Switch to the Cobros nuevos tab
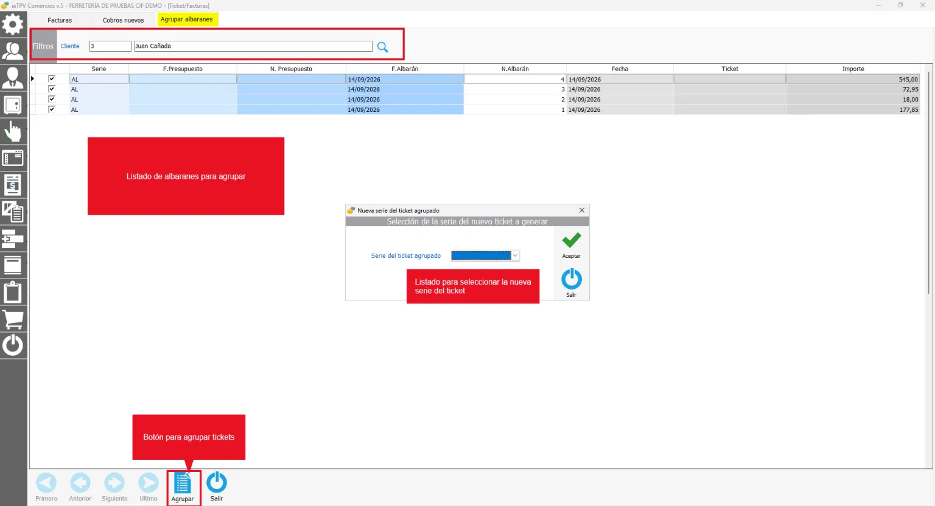Image resolution: width=935 pixels, height=506 pixels. pos(124,20)
